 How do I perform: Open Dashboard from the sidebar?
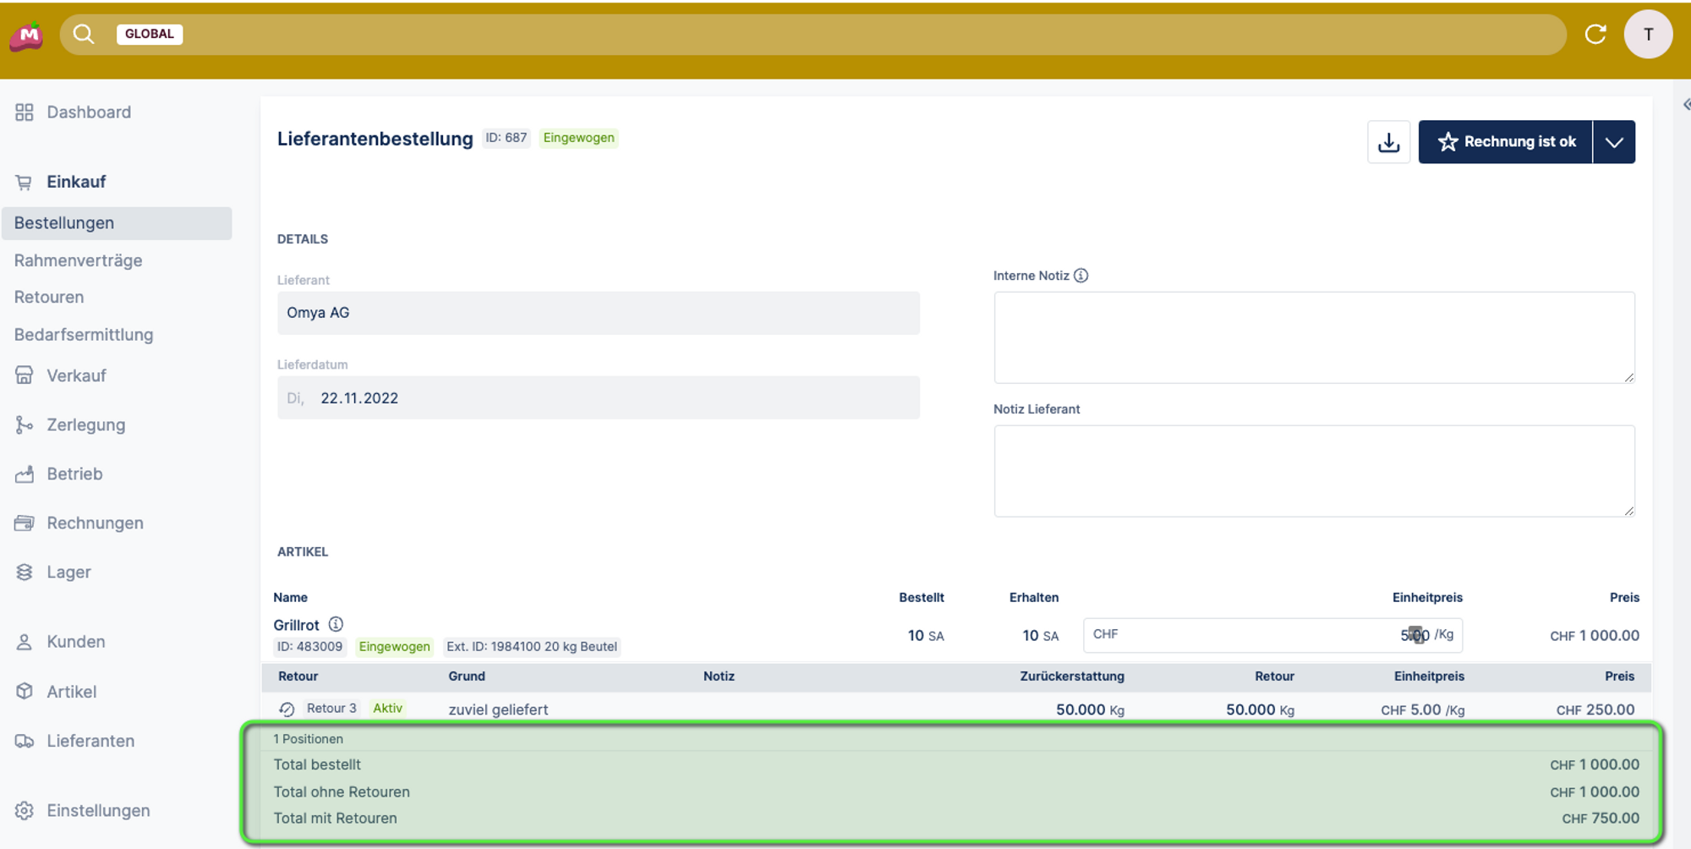(89, 112)
